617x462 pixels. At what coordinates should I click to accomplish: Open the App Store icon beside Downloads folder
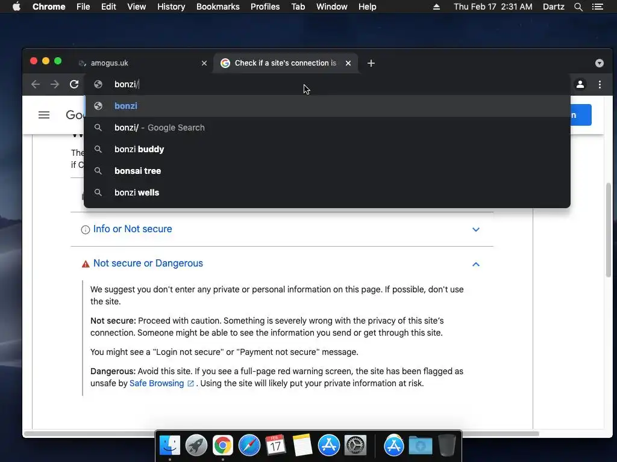394,445
